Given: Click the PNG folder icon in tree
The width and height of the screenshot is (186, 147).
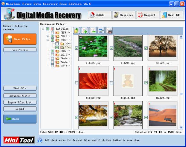Looking at the screenshot, I should click(57, 36).
